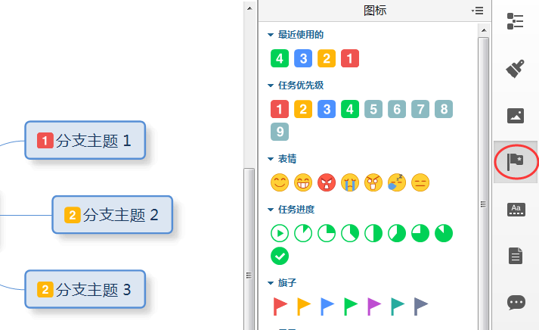
Task: Click priority 2 marker on 分支主题 2
Action: 72,215
